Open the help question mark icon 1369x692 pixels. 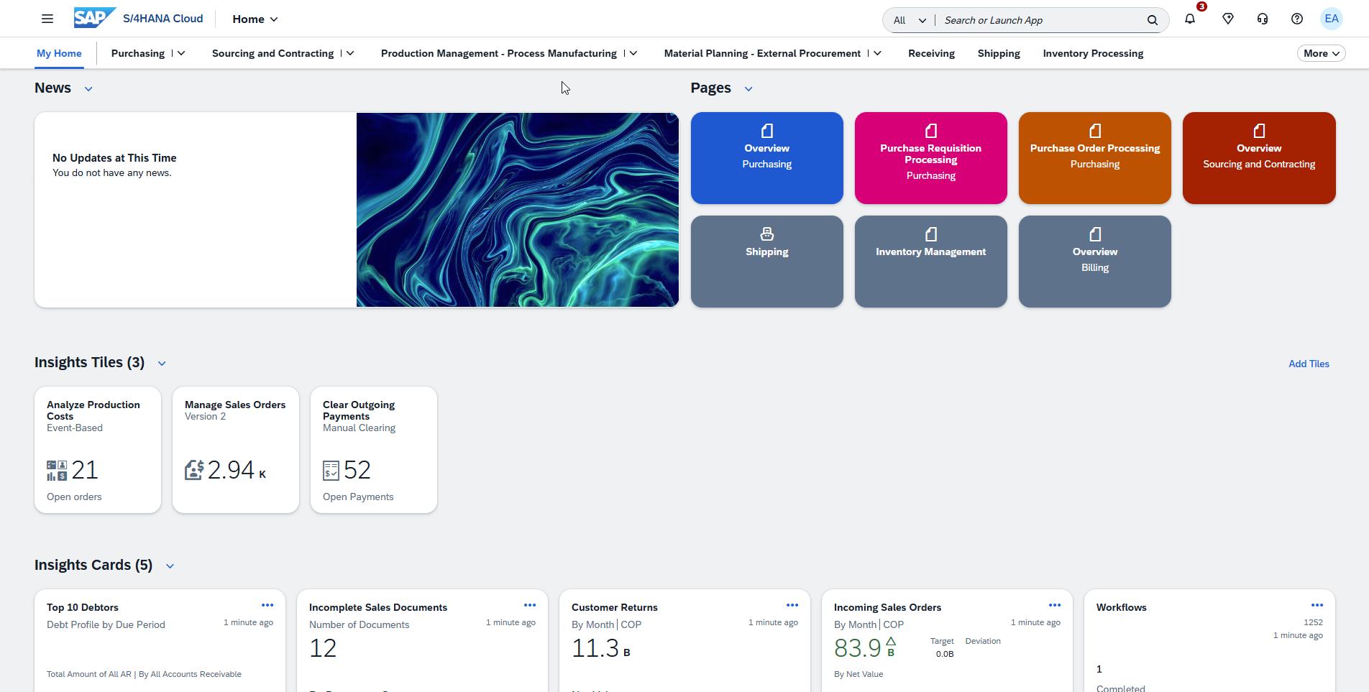[x=1297, y=19]
